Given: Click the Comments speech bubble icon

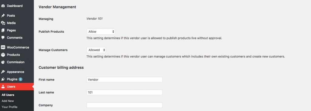Looking at the screenshot, I should (3, 38).
